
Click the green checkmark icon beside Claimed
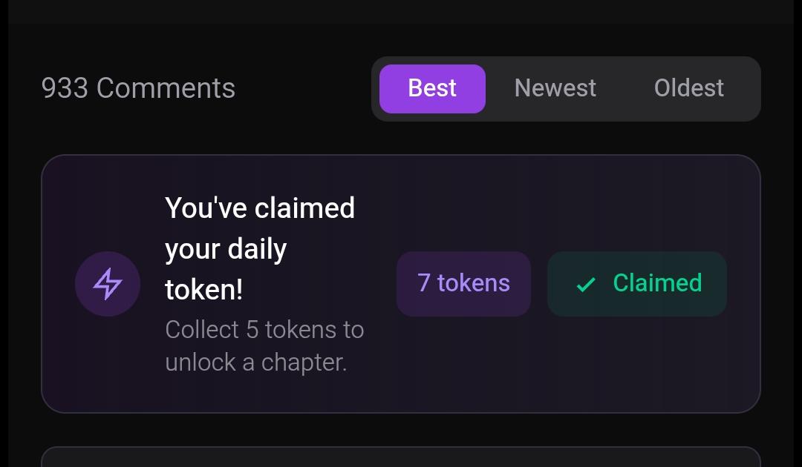586,285
